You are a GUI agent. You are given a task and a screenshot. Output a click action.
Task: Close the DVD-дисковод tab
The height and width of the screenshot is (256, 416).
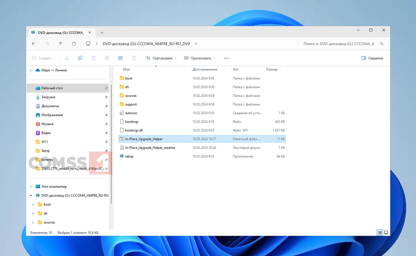tap(90, 33)
